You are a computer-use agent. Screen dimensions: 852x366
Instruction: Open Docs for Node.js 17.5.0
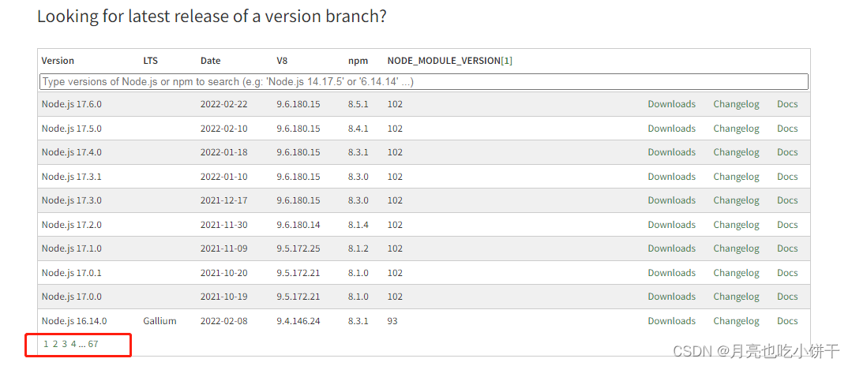tap(787, 129)
